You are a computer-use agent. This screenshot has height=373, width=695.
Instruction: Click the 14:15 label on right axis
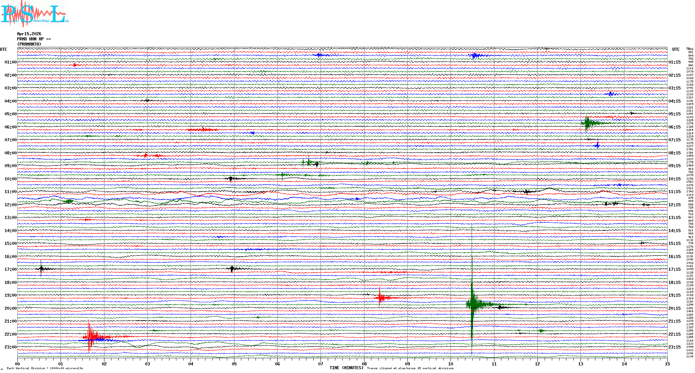click(x=674, y=231)
